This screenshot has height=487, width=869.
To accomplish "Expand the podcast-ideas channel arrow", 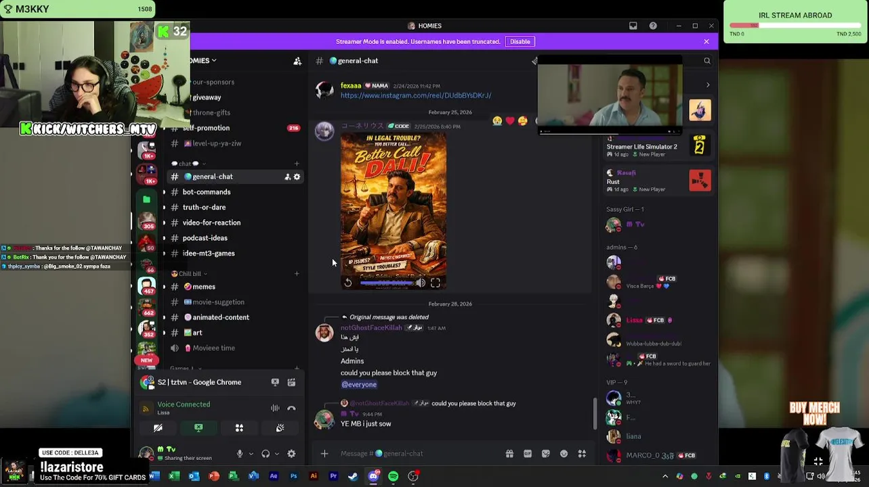I will tap(164, 238).
